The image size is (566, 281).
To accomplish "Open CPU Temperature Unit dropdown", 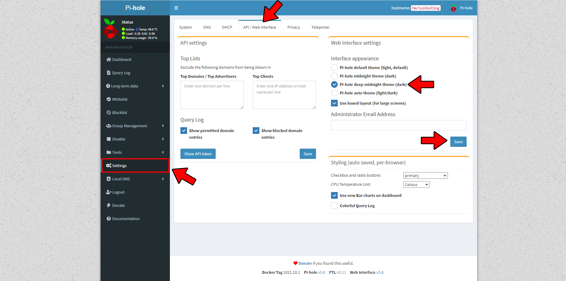I will [416, 185].
